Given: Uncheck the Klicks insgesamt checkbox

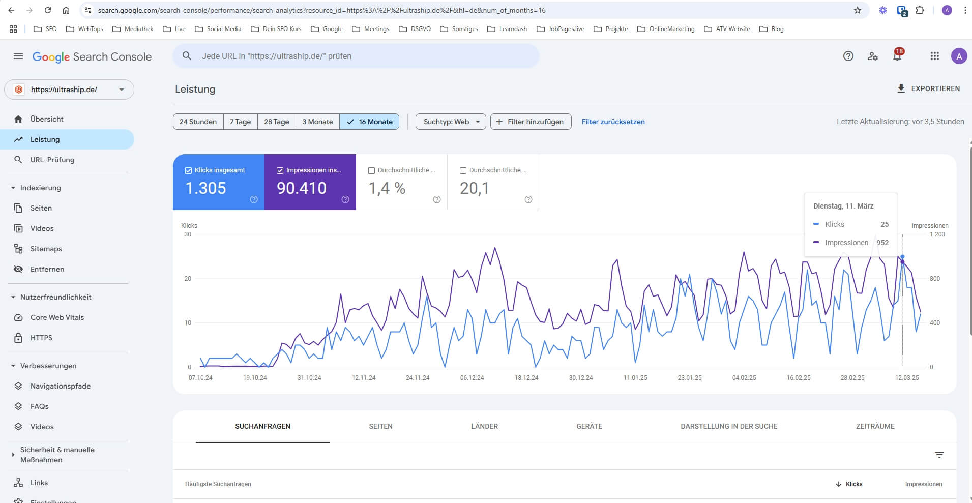Looking at the screenshot, I should pos(189,170).
